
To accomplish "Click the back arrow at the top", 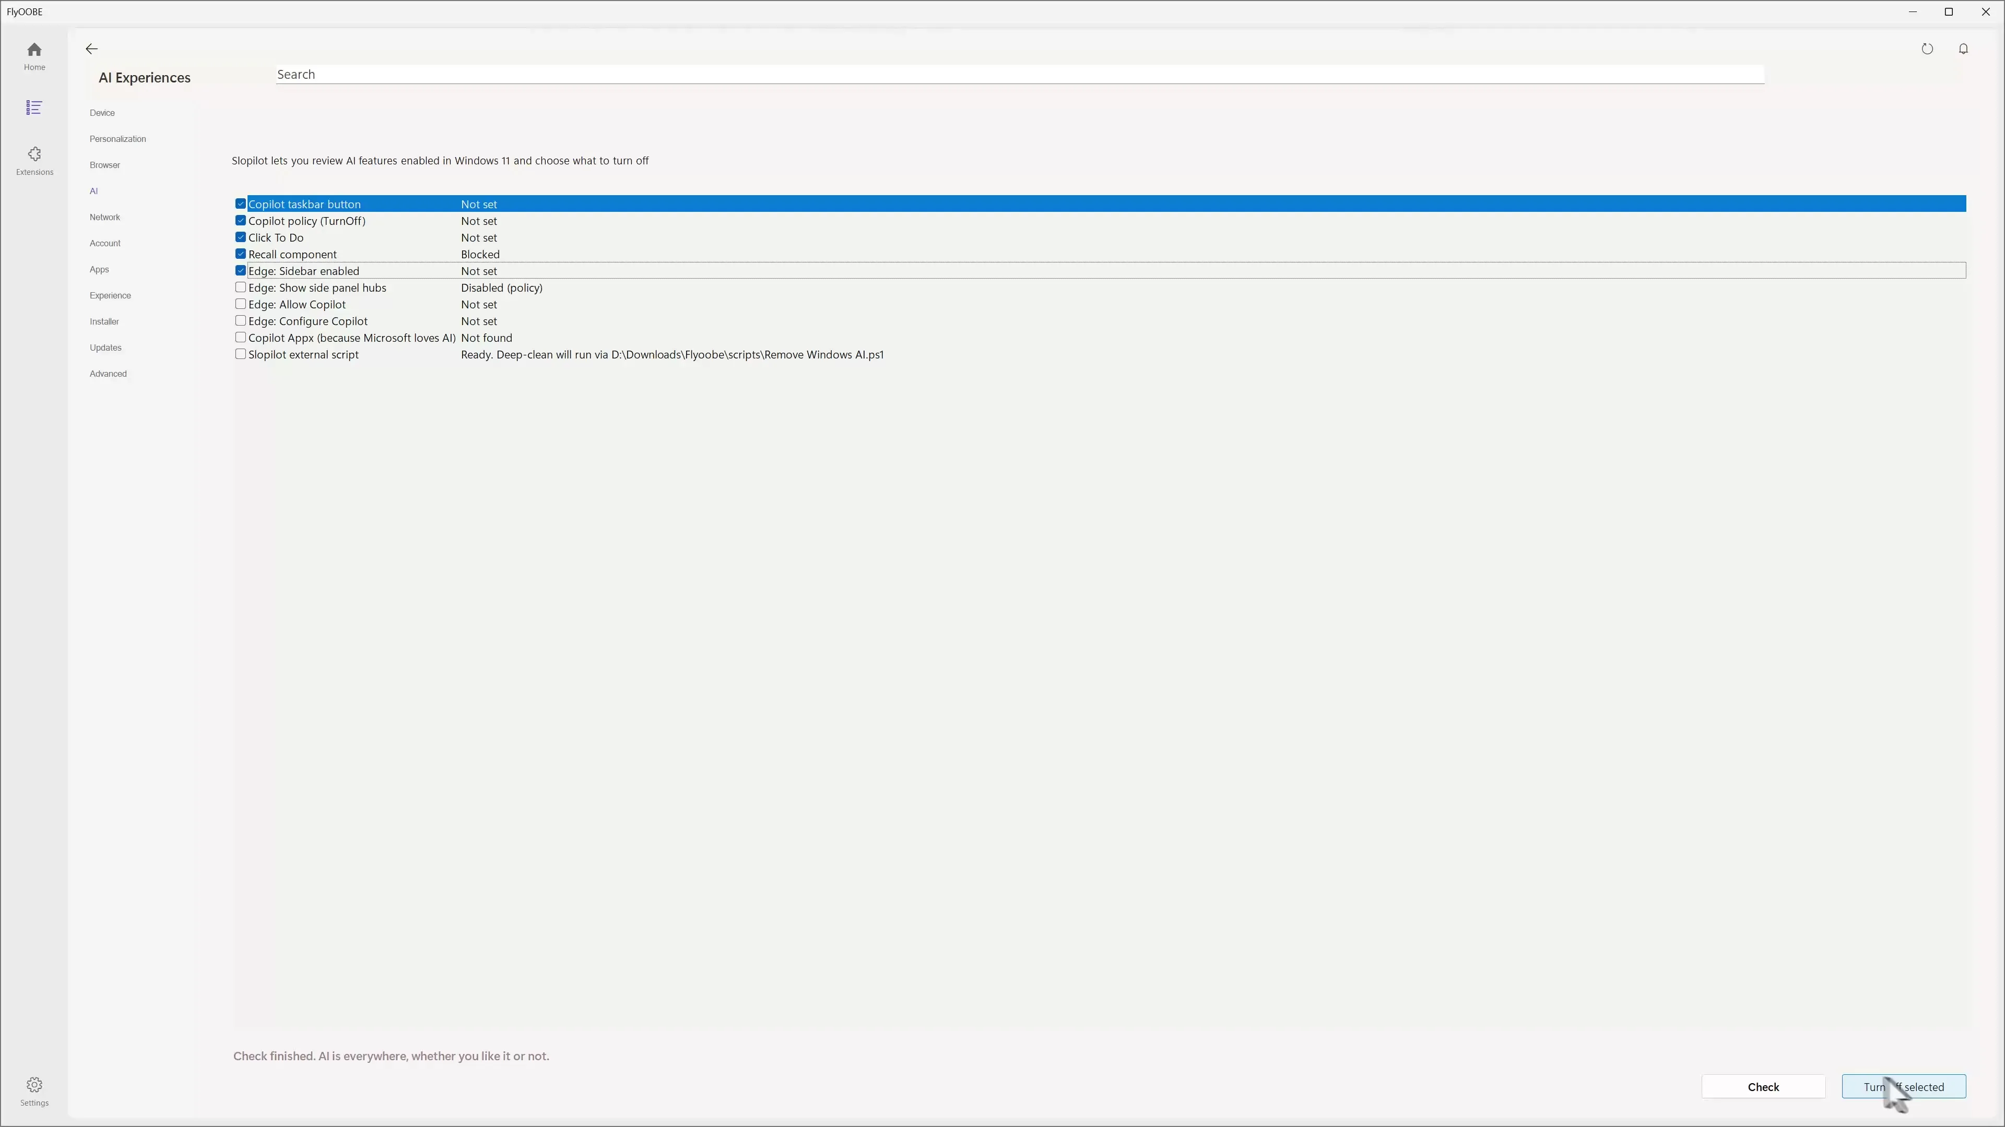I will pos(91,48).
